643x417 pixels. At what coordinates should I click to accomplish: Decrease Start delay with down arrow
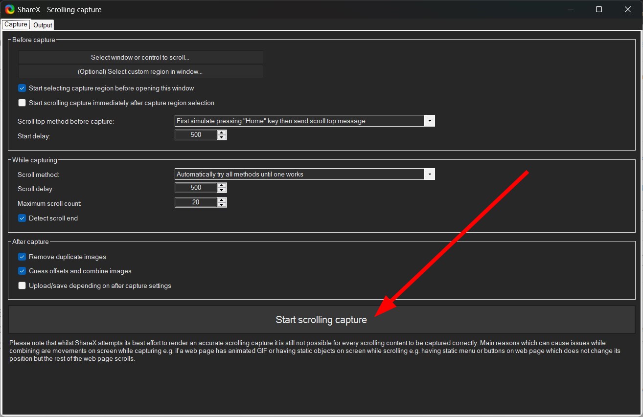[222, 137]
